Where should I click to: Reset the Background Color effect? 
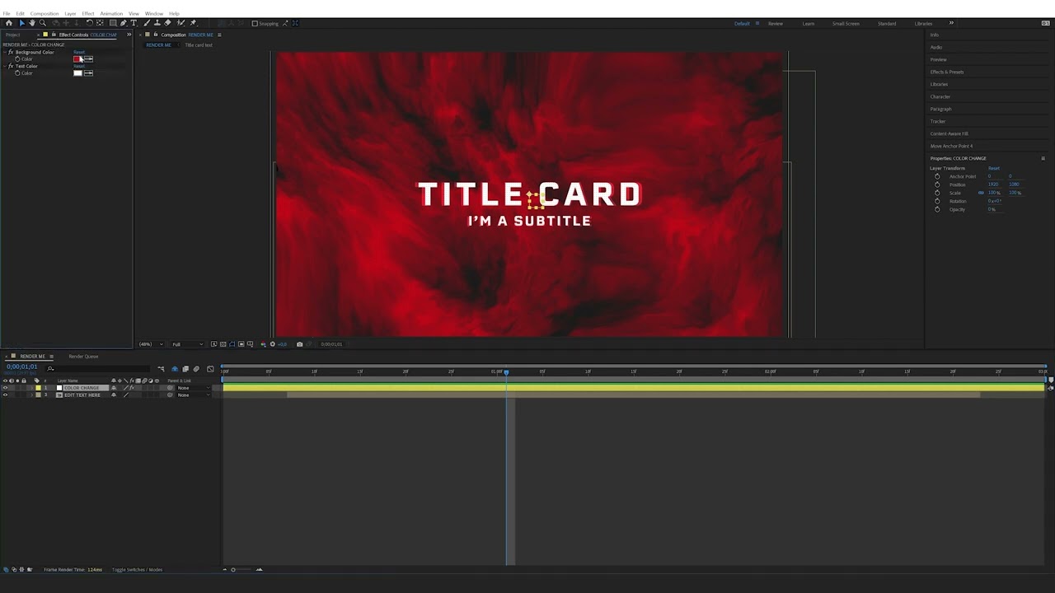click(79, 52)
